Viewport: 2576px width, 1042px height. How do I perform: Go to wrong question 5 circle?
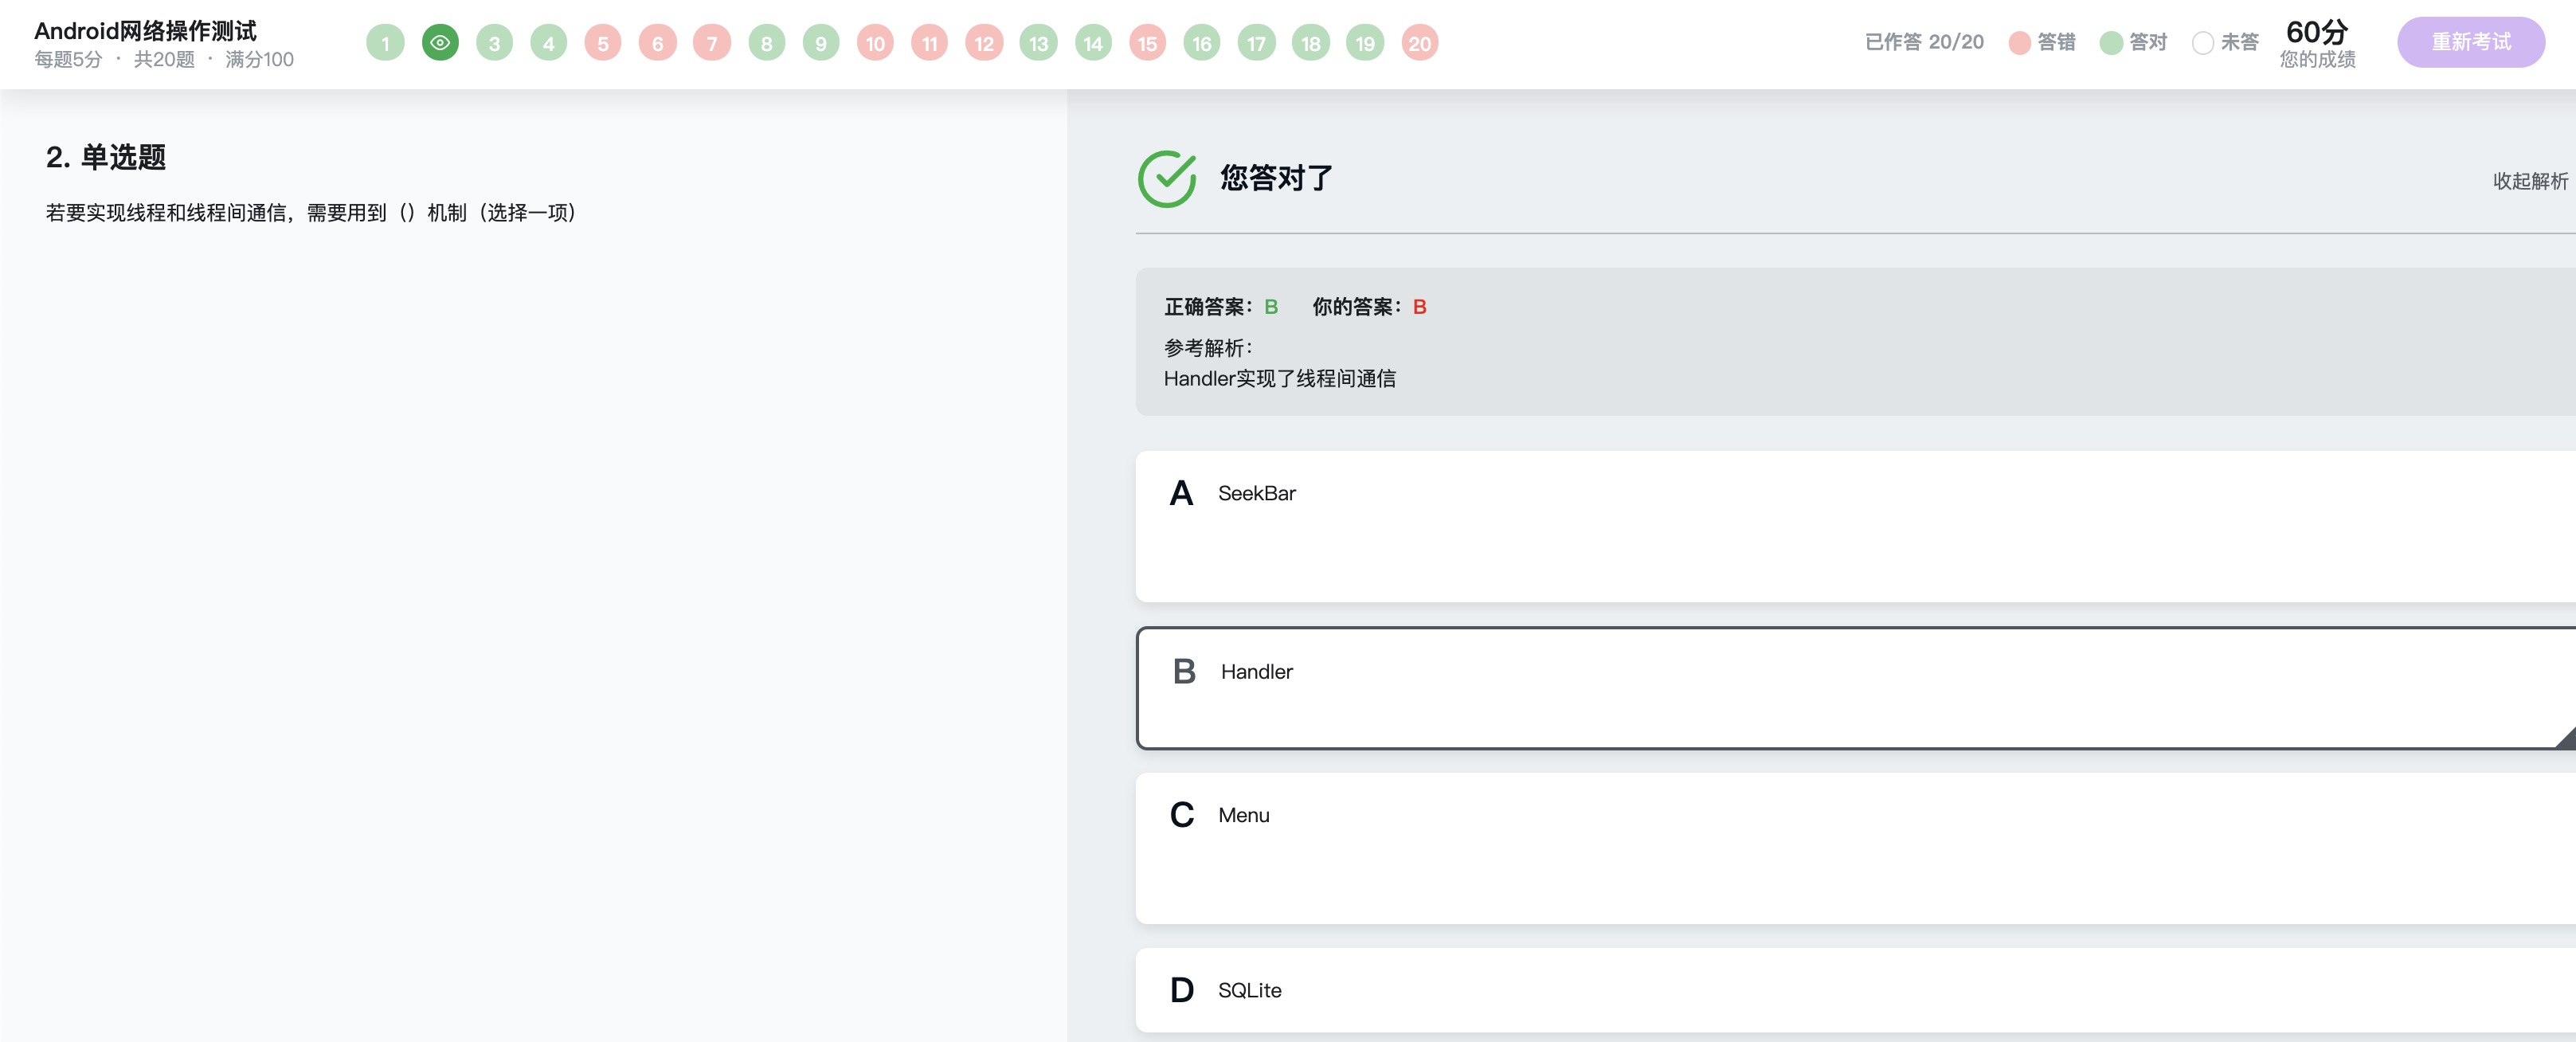coord(603,43)
